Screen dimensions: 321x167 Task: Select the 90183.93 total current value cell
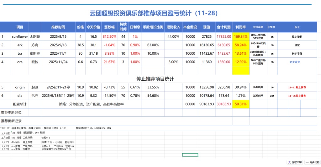(206, 104)
